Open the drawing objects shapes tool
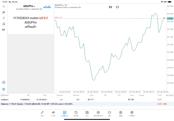Screen dimensions: 174x121 click(4, 24)
